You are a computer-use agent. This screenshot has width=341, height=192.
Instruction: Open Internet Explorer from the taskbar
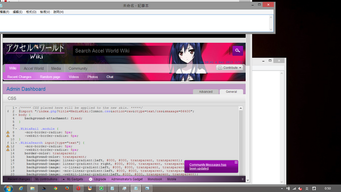21,188
